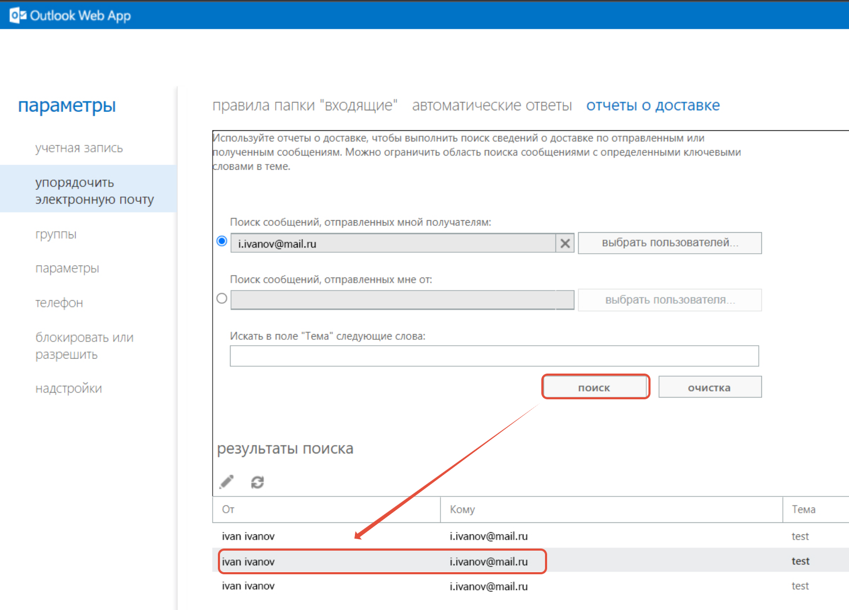This screenshot has width=849, height=610.
Task: Open 'блокировать или разрешить' section
Action: click(84, 346)
